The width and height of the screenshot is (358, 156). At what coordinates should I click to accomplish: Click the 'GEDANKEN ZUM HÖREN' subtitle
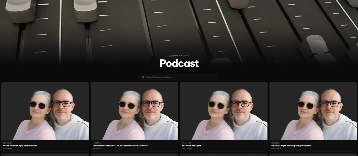coord(179,56)
